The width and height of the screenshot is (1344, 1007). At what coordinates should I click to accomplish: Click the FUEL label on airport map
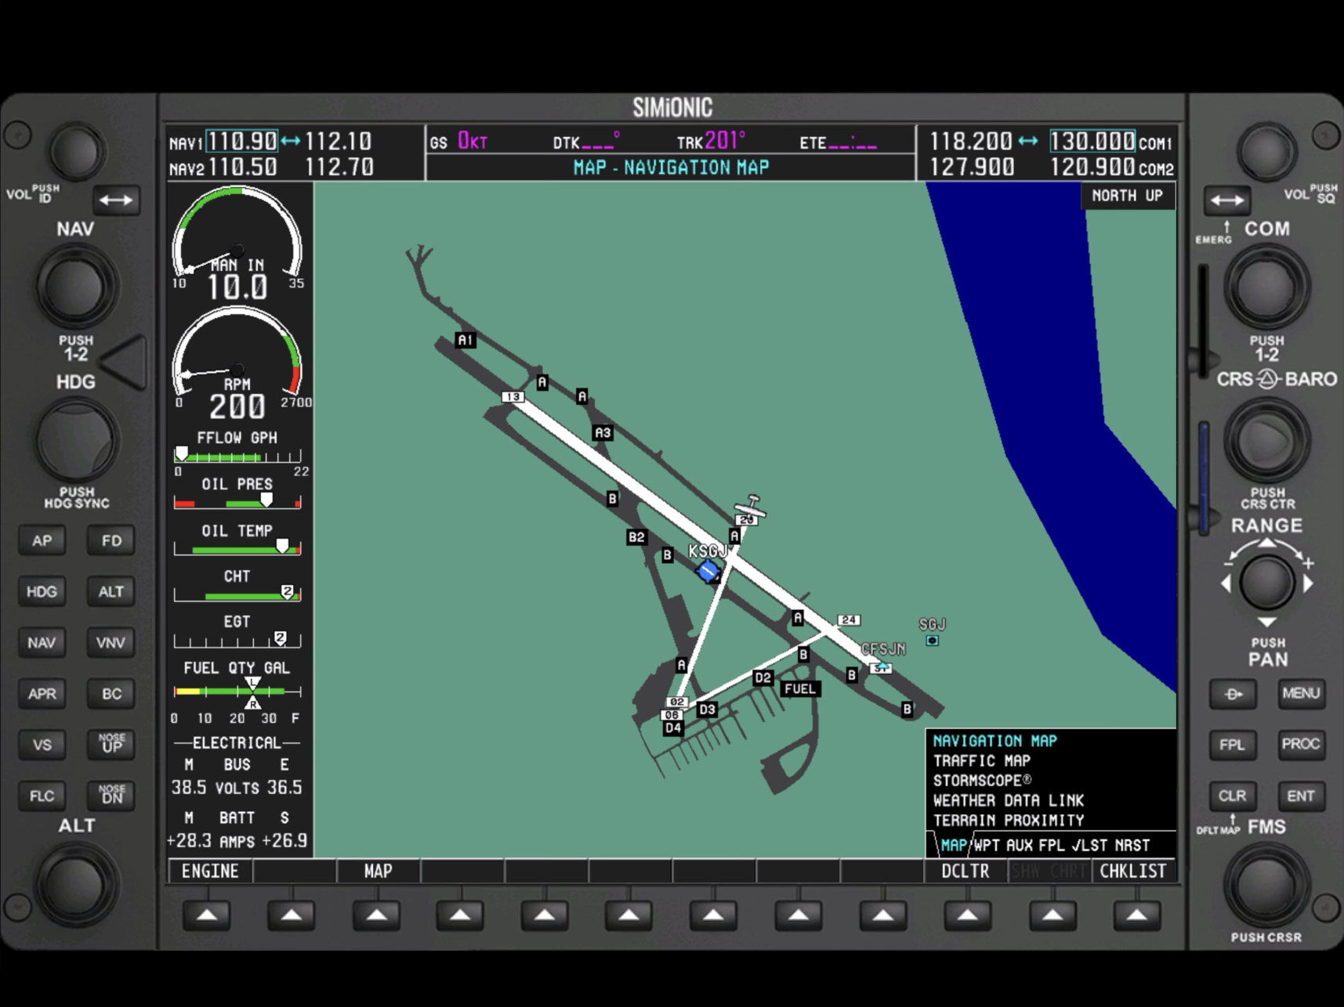tap(799, 689)
